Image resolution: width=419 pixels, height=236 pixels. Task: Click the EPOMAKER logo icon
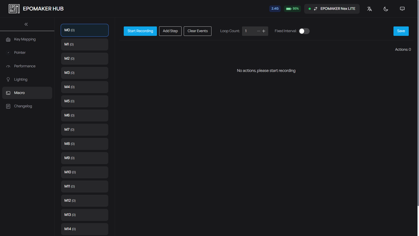point(14,9)
